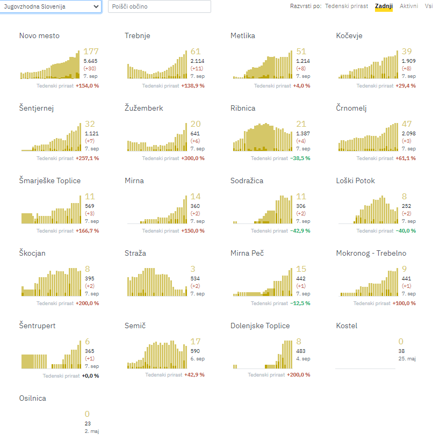Click Črnomelj latest value 47

[x=407, y=124]
